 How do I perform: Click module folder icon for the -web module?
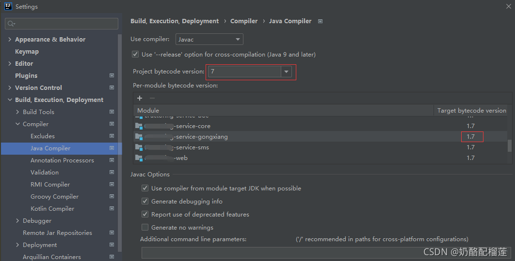point(139,158)
